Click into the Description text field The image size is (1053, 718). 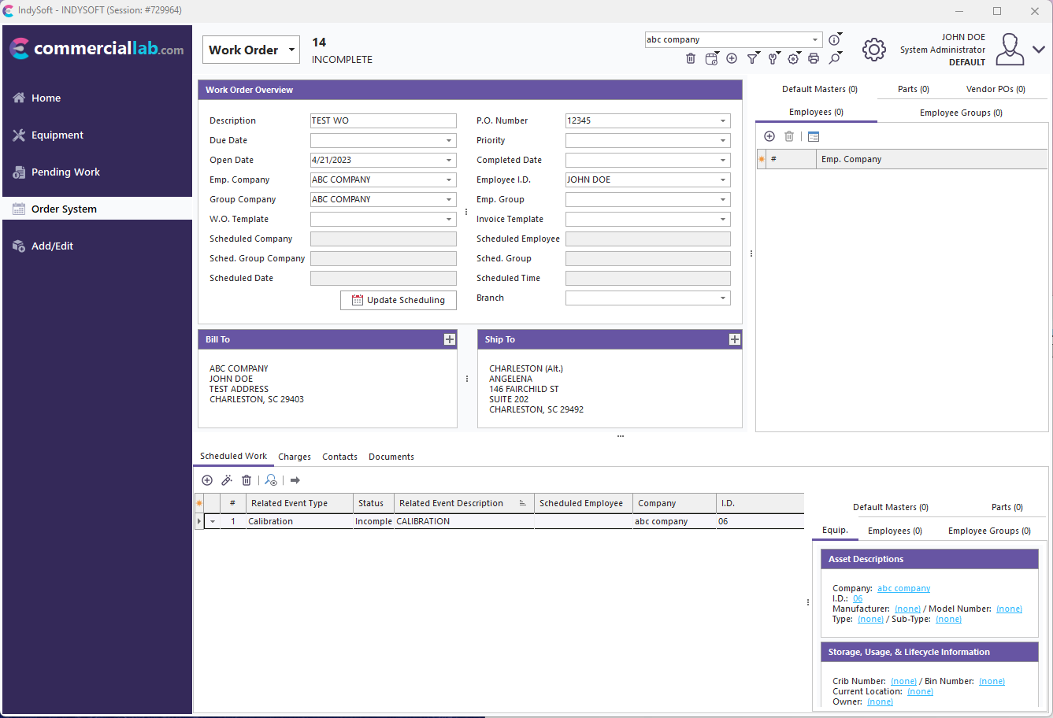click(383, 121)
